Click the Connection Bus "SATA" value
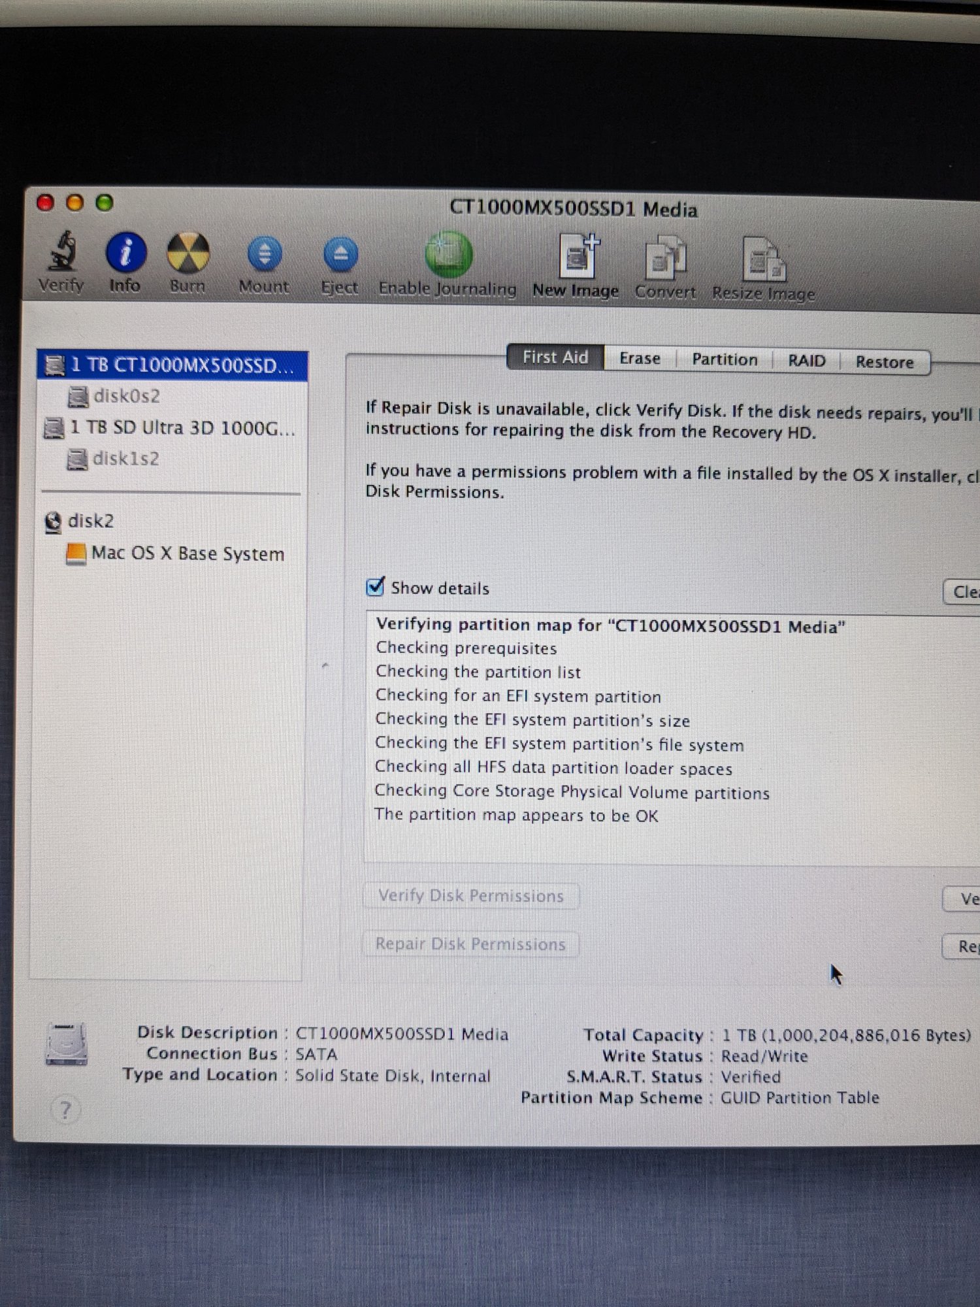Screen dimensions: 980x1307 coord(316,1054)
